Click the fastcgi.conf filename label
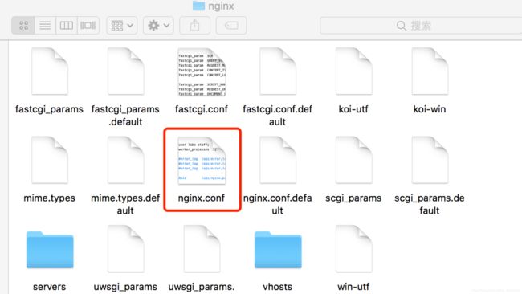Viewport: 522px width, 294px height. click(x=202, y=109)
